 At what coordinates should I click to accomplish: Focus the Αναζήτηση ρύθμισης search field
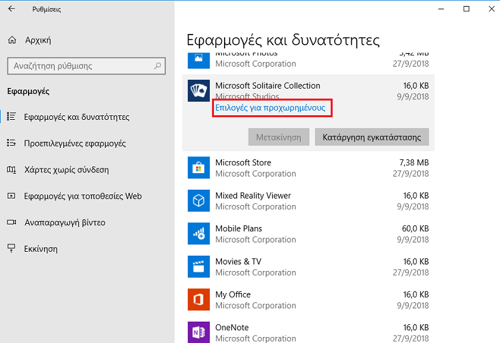click(x=87, y=66)
